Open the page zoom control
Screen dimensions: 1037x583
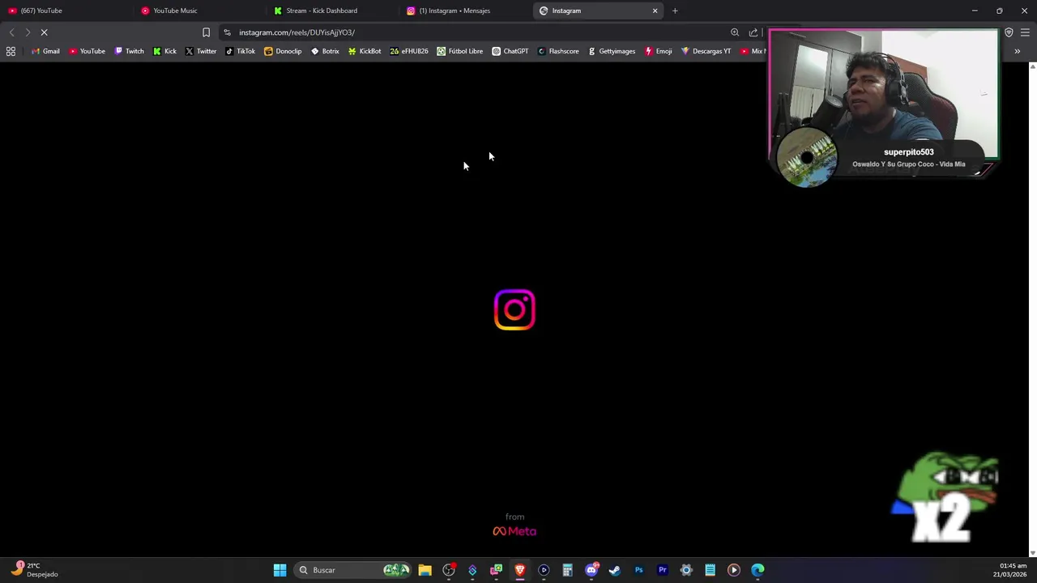[x=735, y=32]
